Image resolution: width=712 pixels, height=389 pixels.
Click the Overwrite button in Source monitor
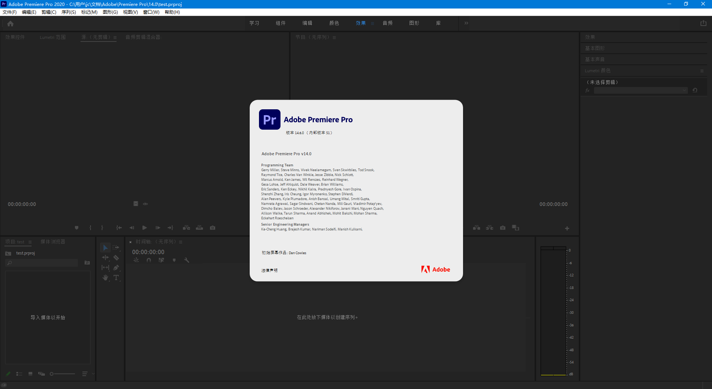(200, 228)
